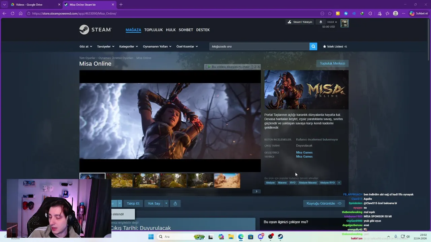Open Task View on the taskbar
Viewport: 431px width, 242px height.
pos(210,237)
